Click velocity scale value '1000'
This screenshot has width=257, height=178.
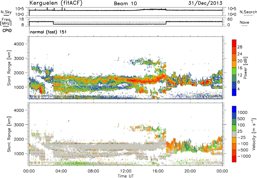tap(243, 112)
